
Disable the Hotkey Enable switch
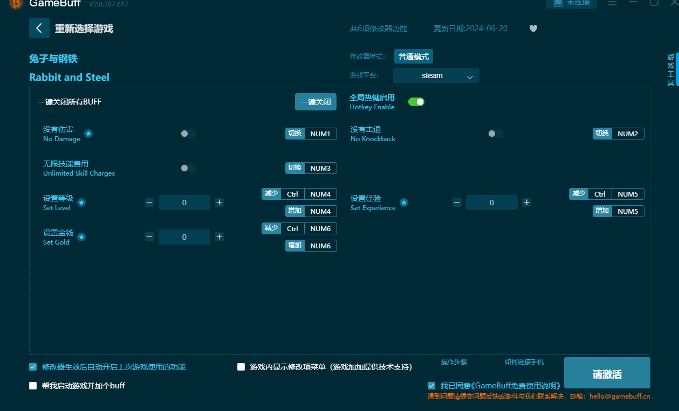416,102
